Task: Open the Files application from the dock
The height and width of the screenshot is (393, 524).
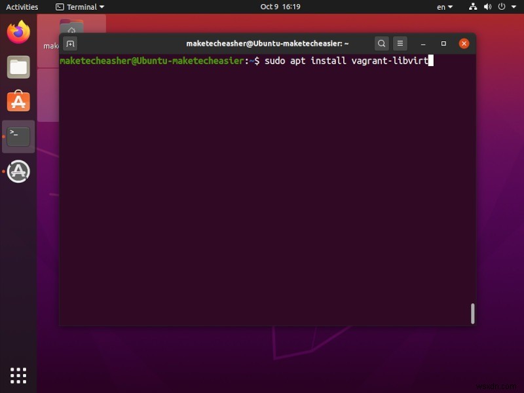Action: [18, 67]
